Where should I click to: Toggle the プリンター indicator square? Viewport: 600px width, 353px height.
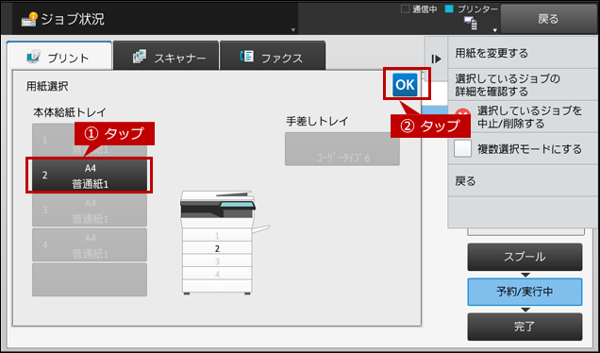[x=449, y=9]
